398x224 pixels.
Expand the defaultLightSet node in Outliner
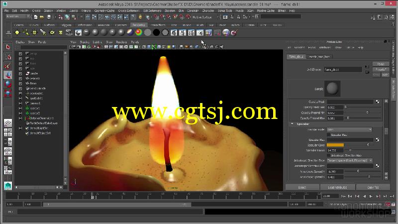20,128
